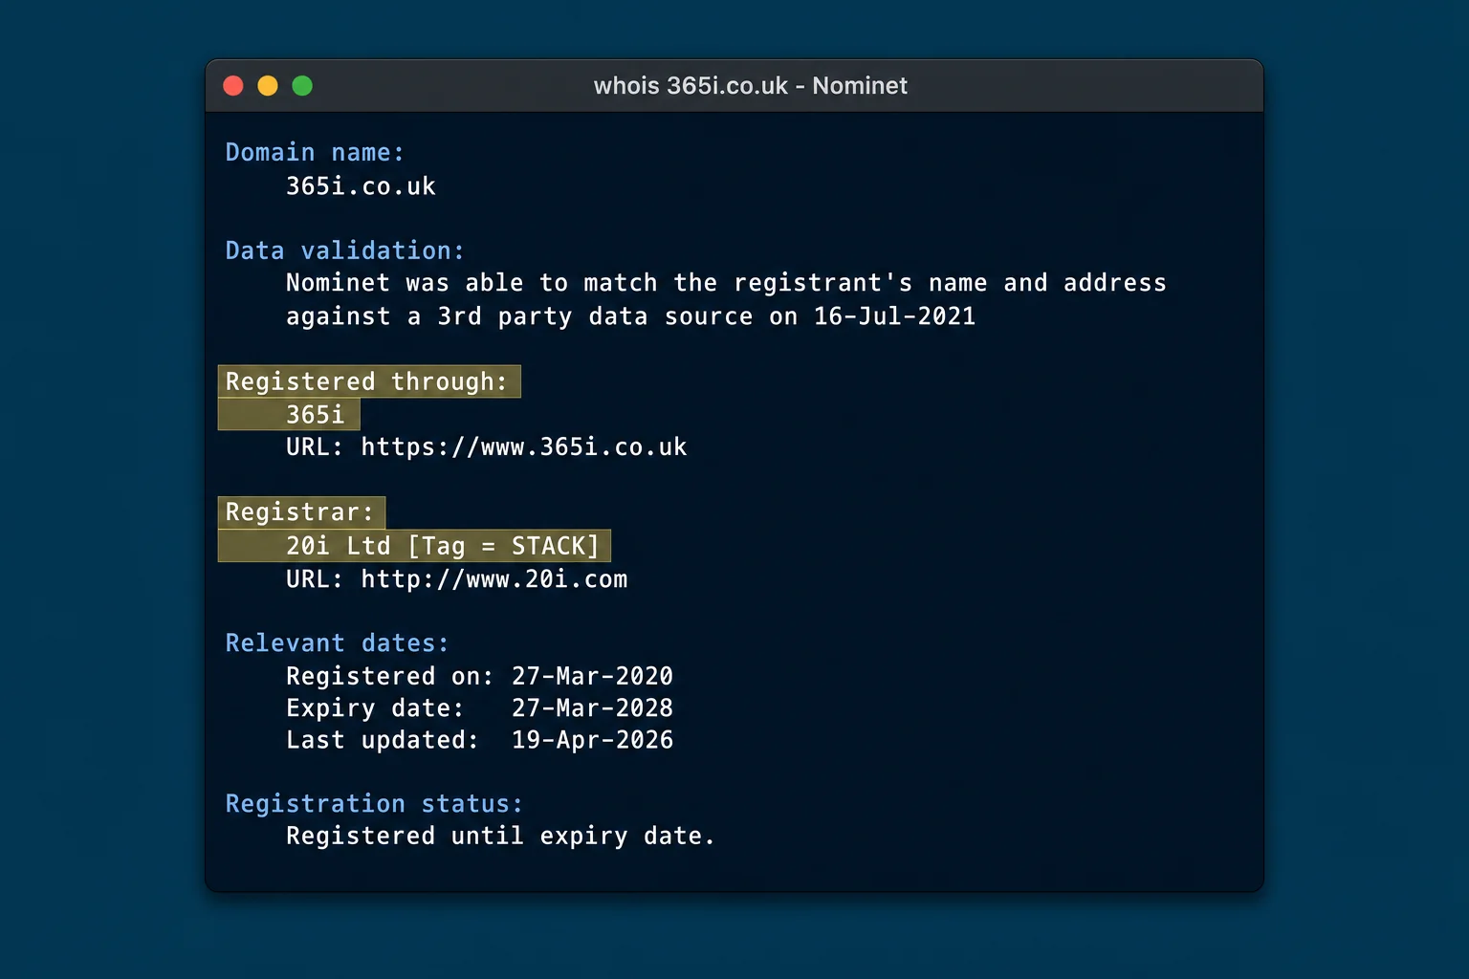Click the window title 'whois 365i.co.uk - Nominet'
The height and width of the screenshot is (979, 1469).
click(x=751, y=86)
